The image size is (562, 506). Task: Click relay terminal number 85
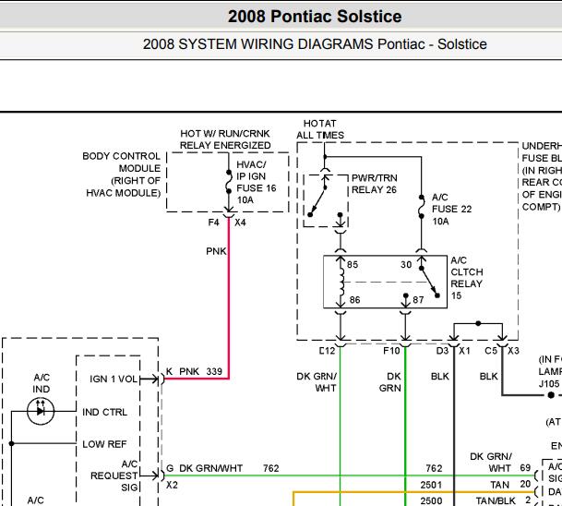coord(353,265)
